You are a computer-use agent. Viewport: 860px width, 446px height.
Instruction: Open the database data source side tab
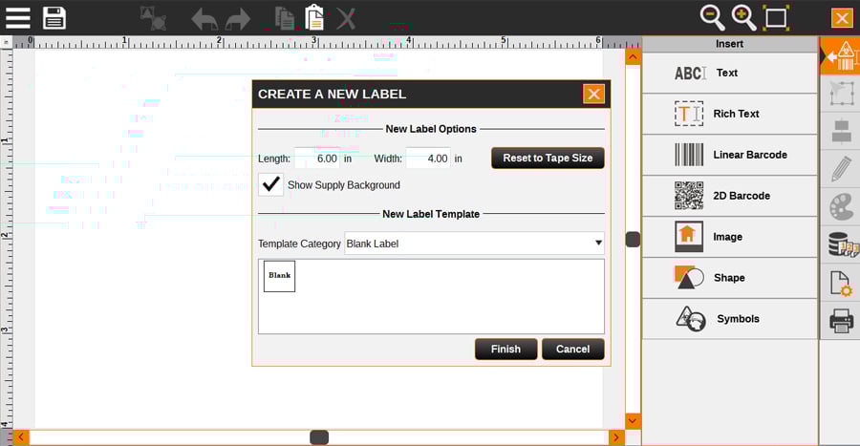(x=841, y=244)
